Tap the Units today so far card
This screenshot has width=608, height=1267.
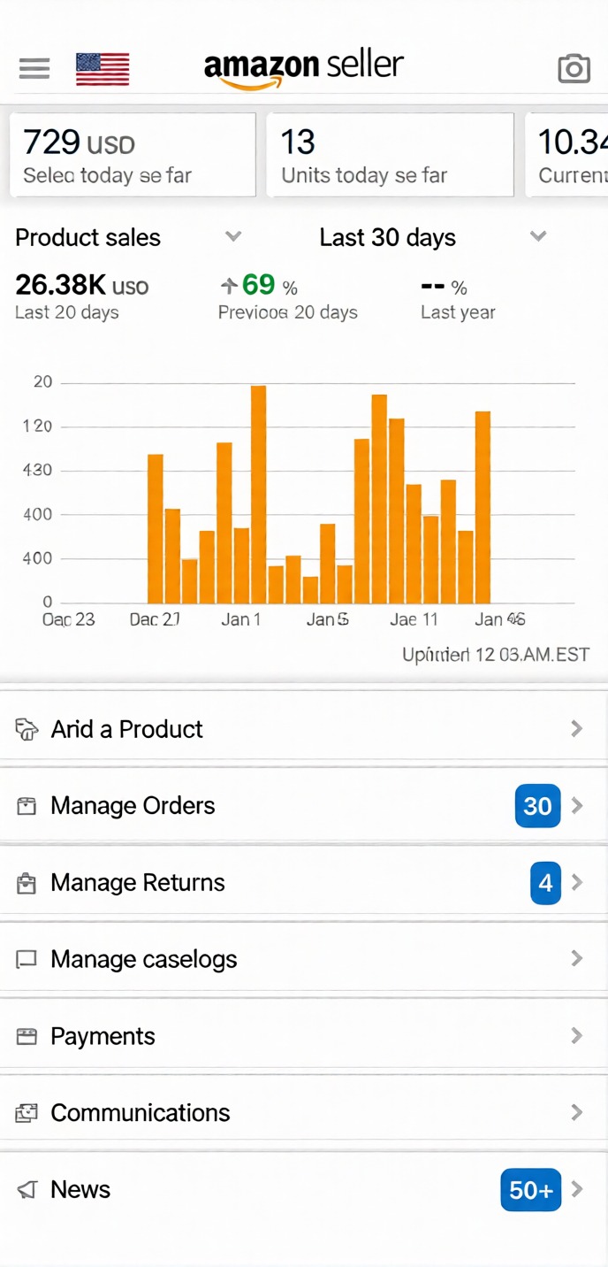390,154
